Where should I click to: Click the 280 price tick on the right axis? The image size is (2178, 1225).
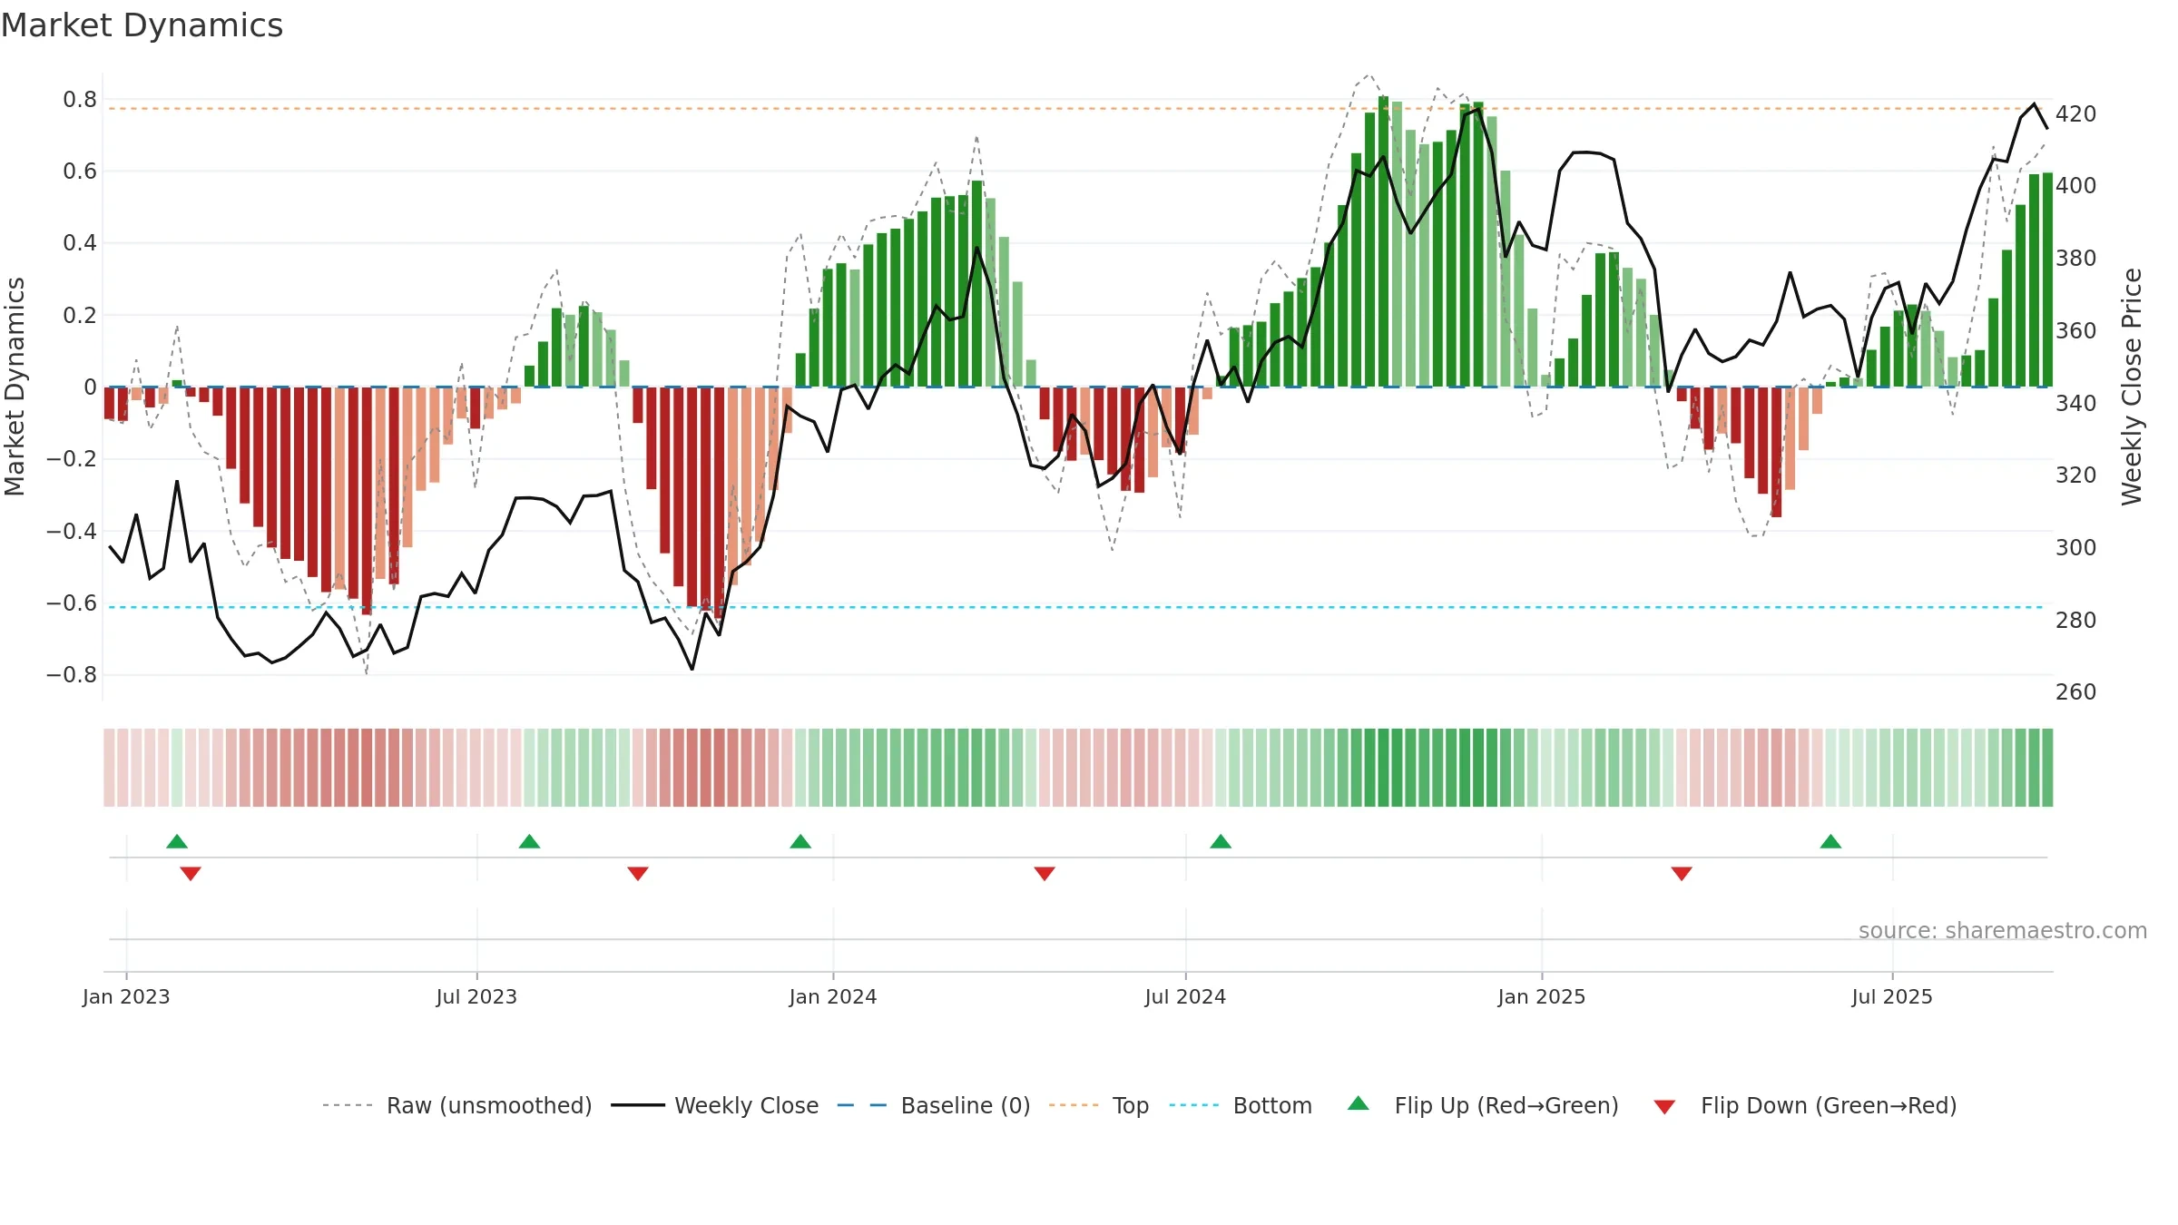(x=2075, y=620)
